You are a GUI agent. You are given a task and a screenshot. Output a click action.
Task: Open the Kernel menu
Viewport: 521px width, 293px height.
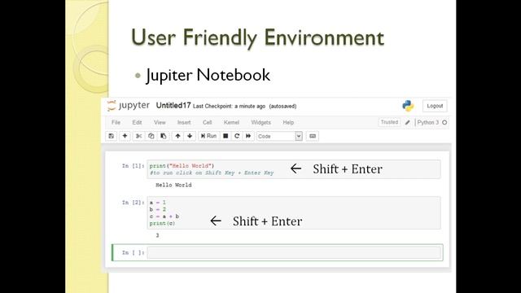pos(231,122)
